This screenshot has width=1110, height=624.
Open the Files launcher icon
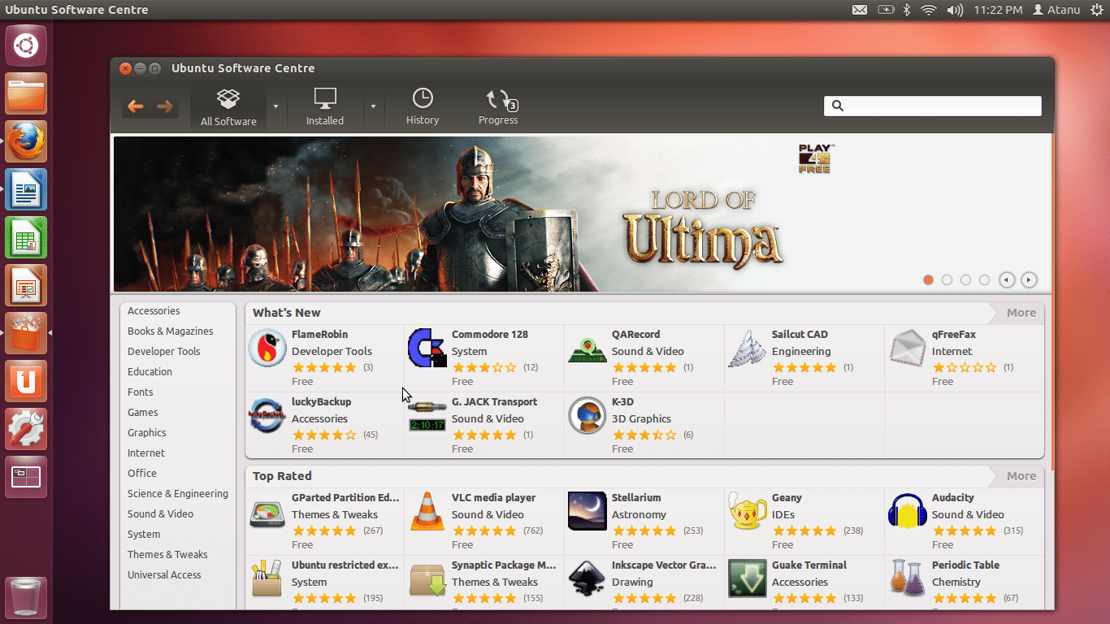[x=26, y=93]
